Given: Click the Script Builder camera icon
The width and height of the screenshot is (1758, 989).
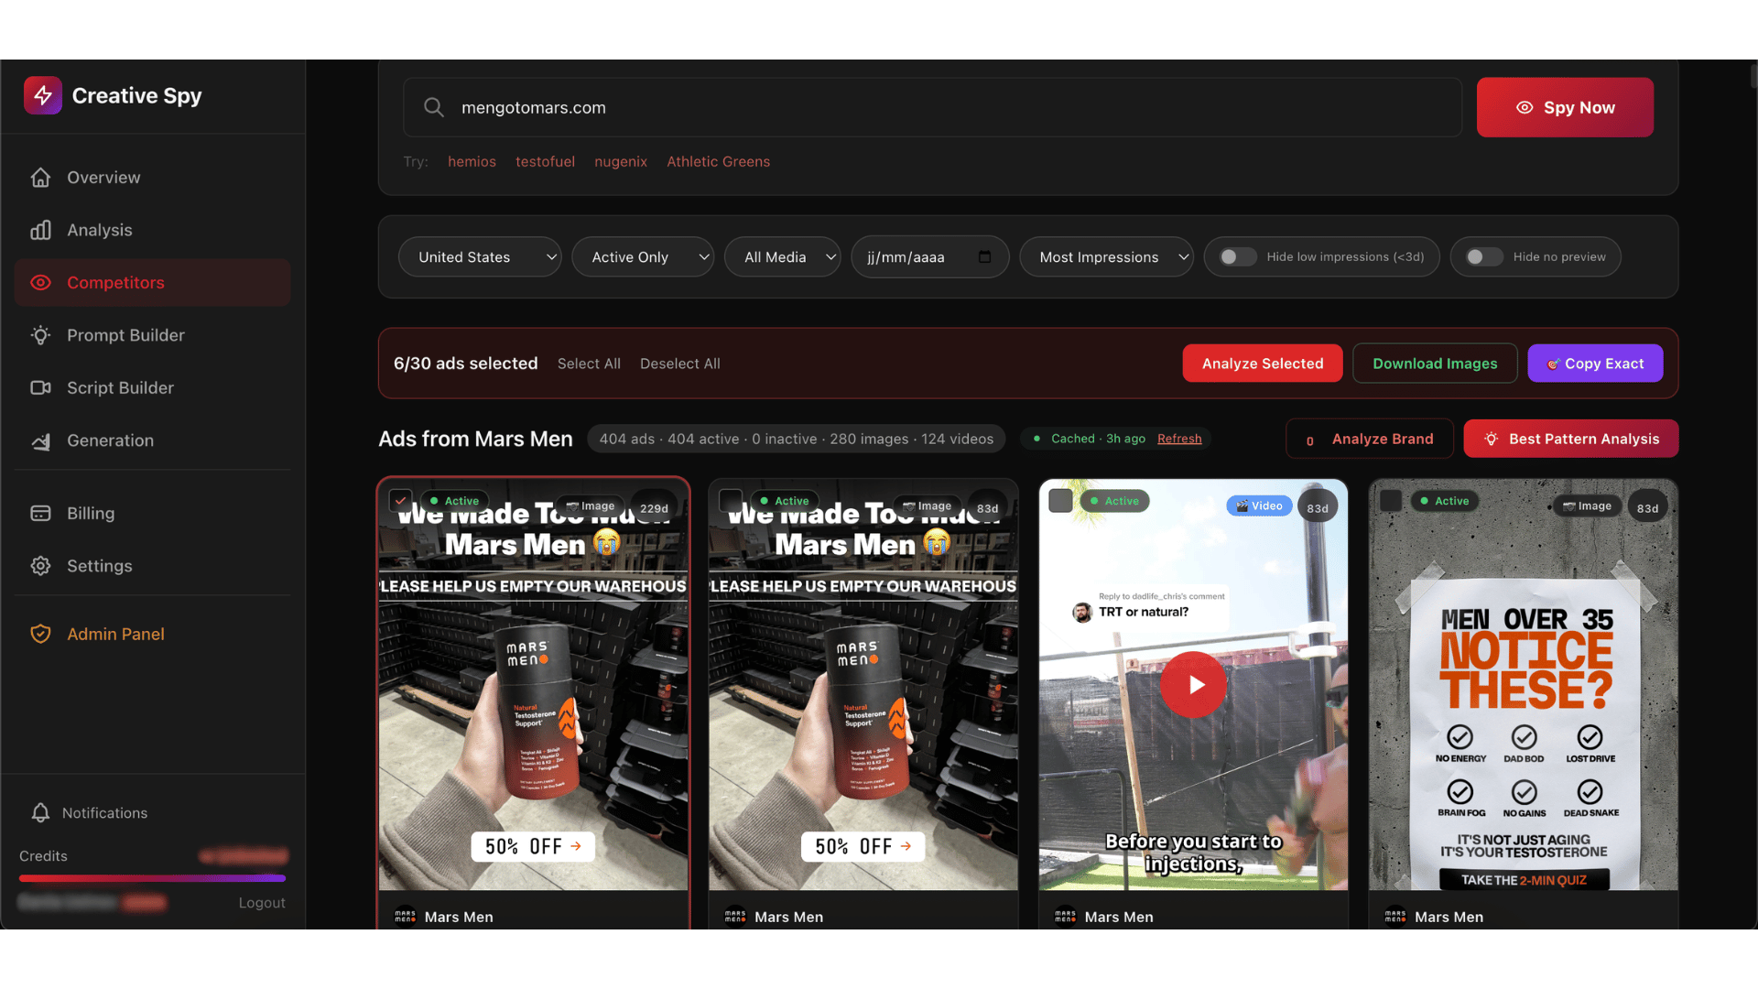Looking at the screenshot, I should tap(40, 388).
